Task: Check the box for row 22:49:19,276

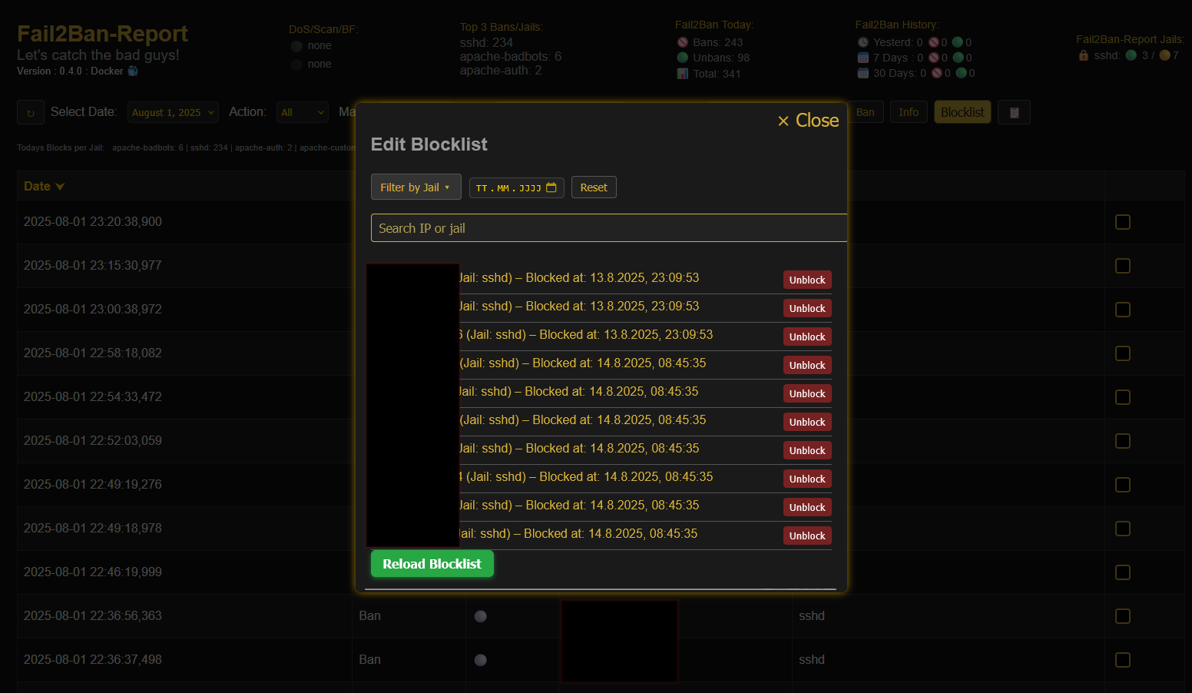Action: point(1123,485)
